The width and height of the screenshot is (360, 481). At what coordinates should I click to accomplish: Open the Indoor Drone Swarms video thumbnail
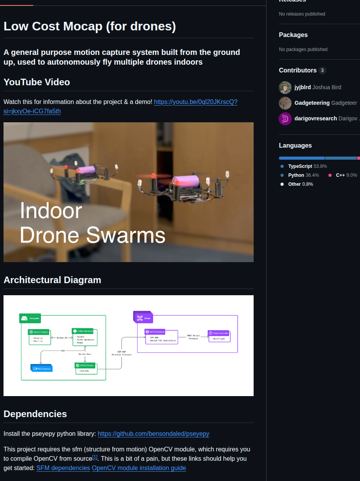(x=129, y=192)
